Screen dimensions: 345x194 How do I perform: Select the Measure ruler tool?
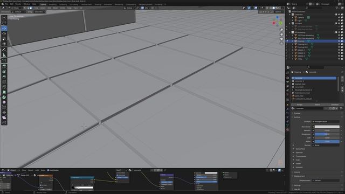[x=4, y=55]
